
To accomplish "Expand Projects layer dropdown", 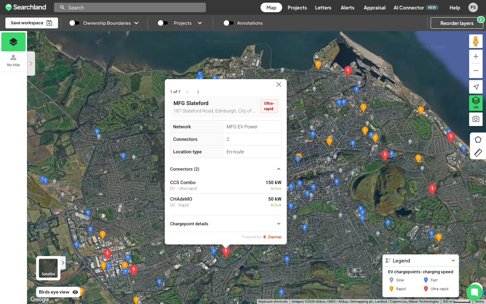I will (x=200, y=23).
